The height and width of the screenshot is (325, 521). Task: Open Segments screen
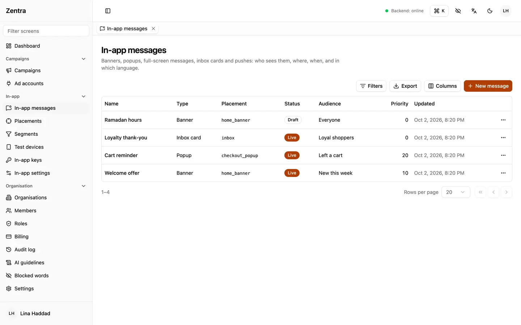pyautogui.click(x=46, y=134)
